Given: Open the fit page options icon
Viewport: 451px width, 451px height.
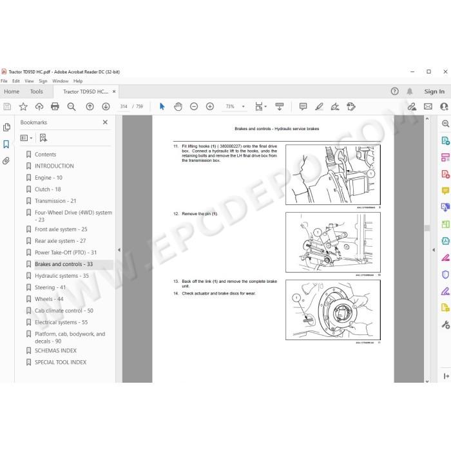Looking at the screenshot, I should [260, 107].
